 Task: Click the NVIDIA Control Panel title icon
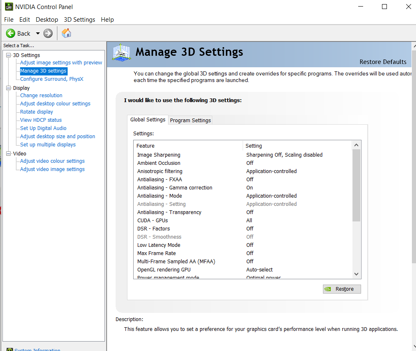(9, 7)
